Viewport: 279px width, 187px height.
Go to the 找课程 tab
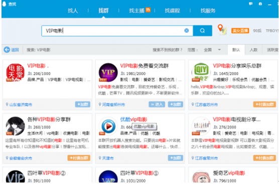[x=172, y=10]
